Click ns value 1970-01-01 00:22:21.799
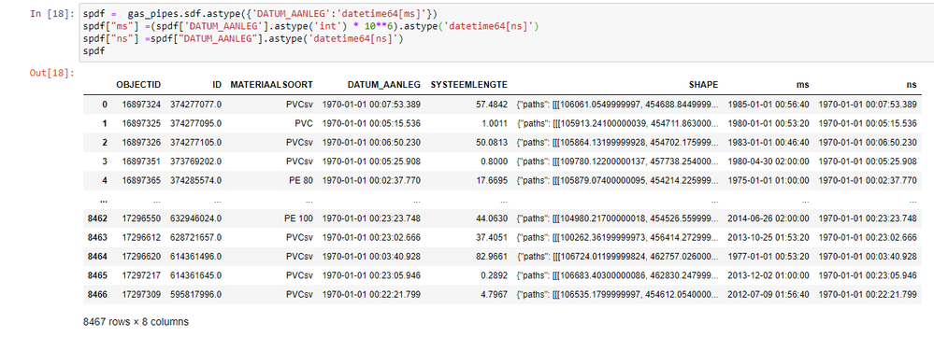934x337 pixels. 868,294
